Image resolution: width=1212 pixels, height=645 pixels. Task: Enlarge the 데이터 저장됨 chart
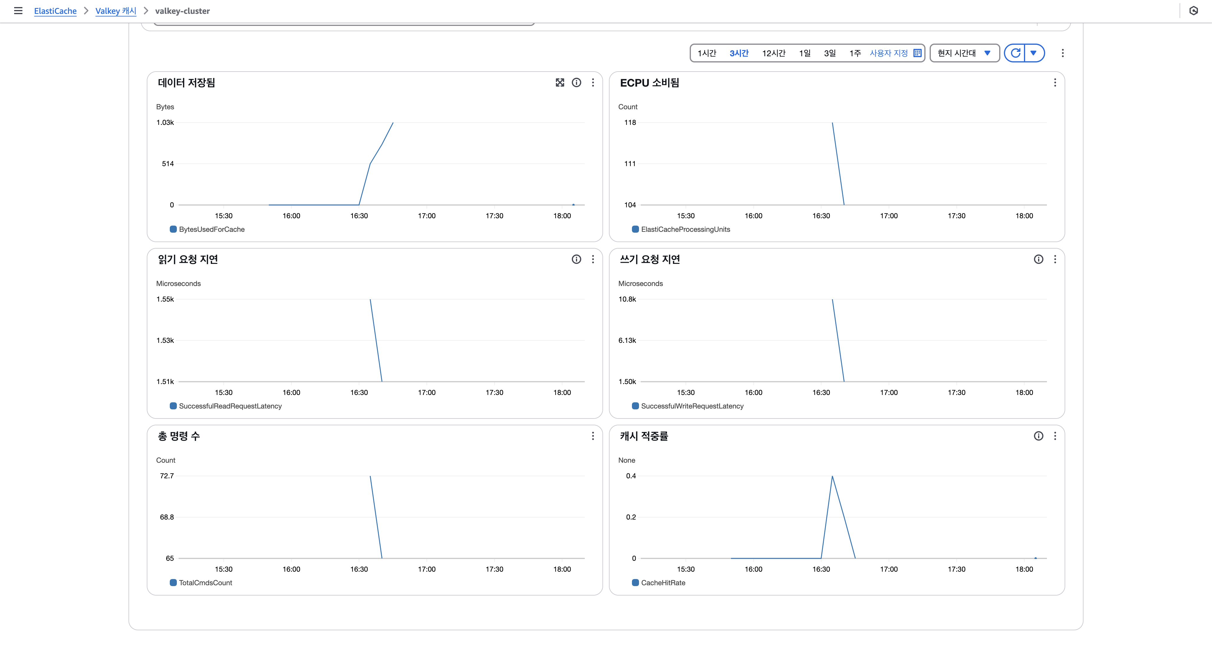559,83
